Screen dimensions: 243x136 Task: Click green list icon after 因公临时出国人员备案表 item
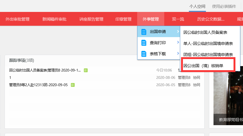tap(86, 70)
